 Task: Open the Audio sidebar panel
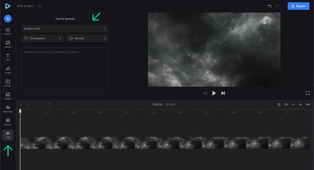coord(8,70)
